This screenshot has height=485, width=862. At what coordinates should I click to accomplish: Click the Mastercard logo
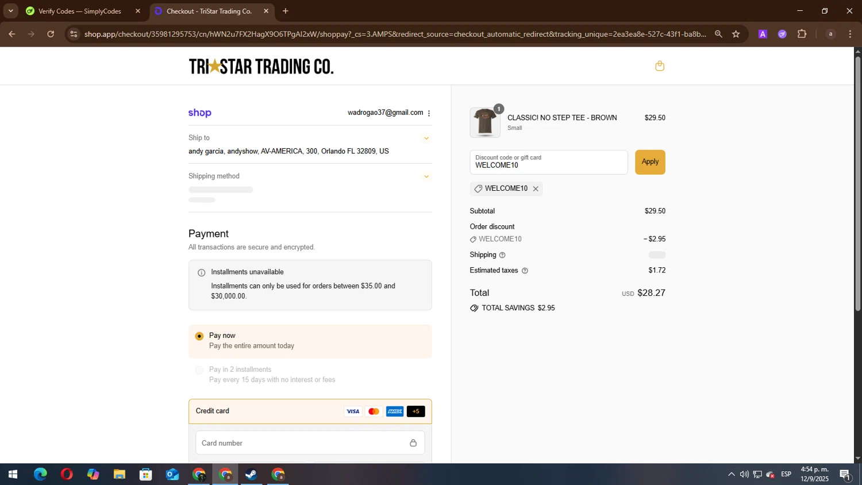pos(374,411)
